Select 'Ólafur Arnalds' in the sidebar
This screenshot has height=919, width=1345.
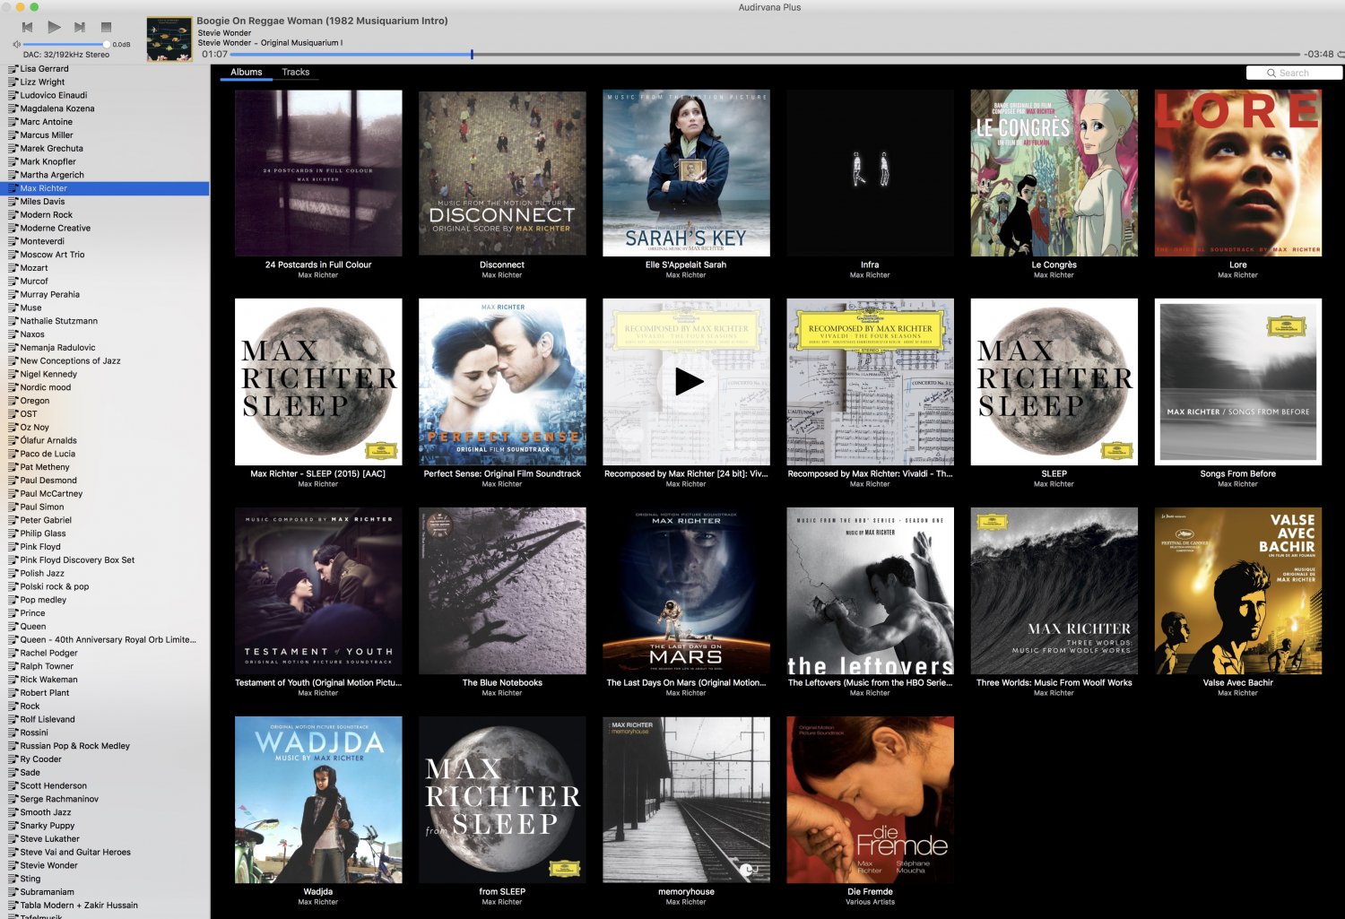105,441
